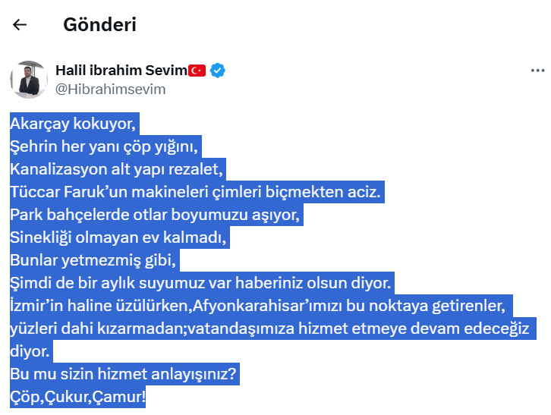Open the three-dot more options menu

click(537, 71)
